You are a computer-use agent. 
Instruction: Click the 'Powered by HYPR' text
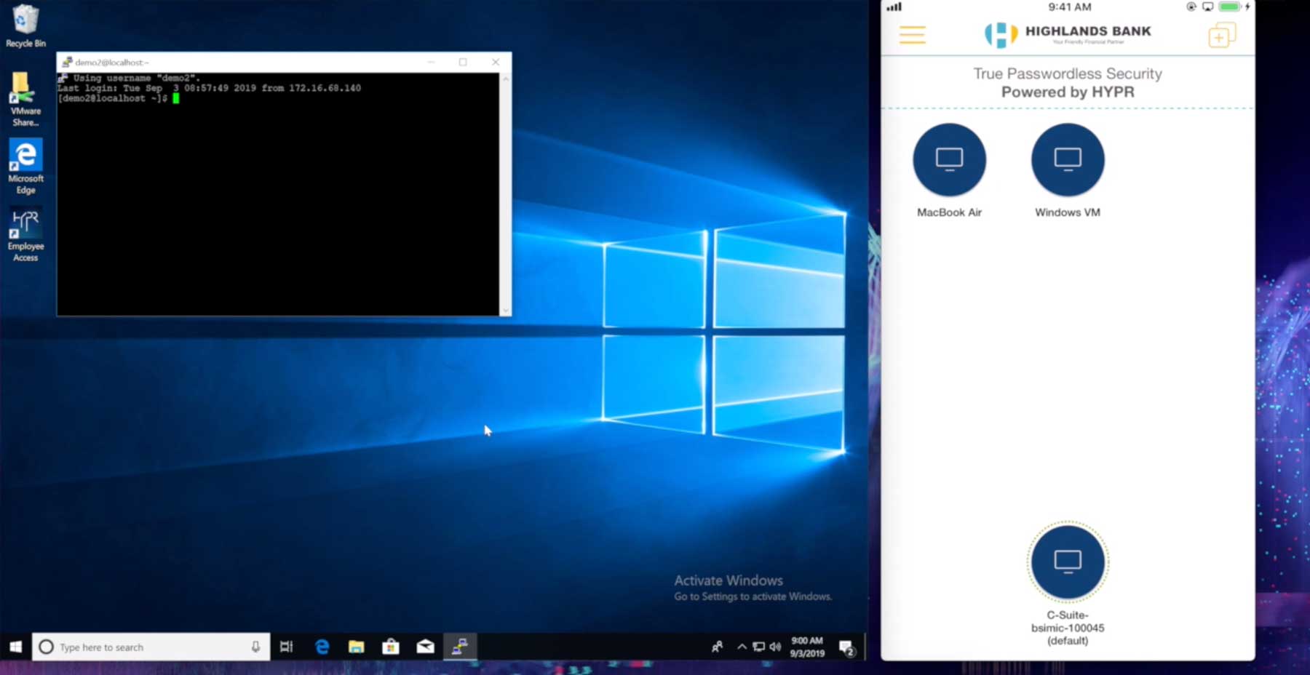[x=1068, y=92]
